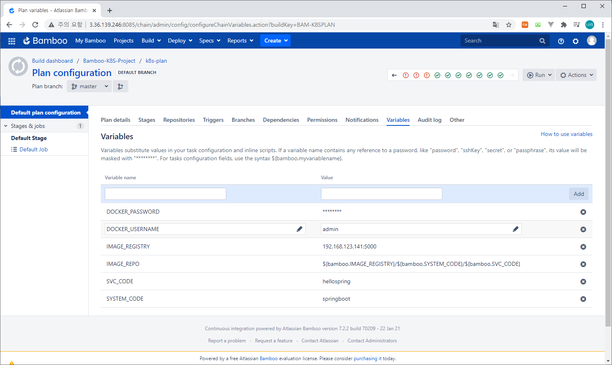Delete the SYSTEM_CODE variable
Screen dimensions: 612x365
click(583, 299)
